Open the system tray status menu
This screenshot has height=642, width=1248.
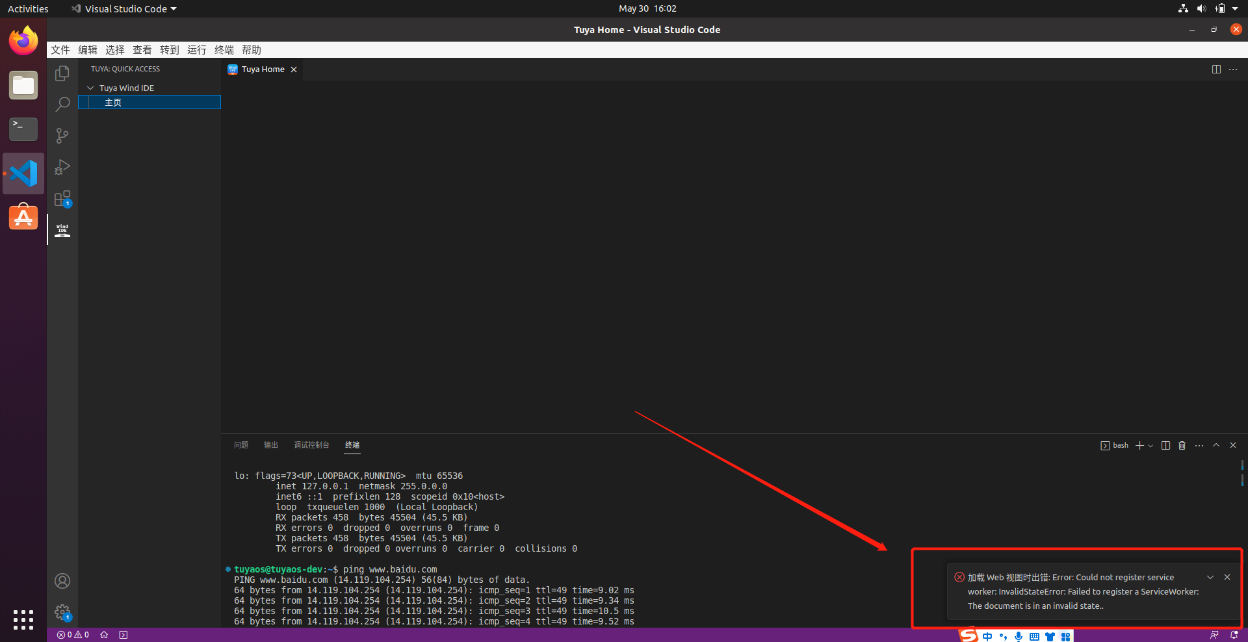1210,8
